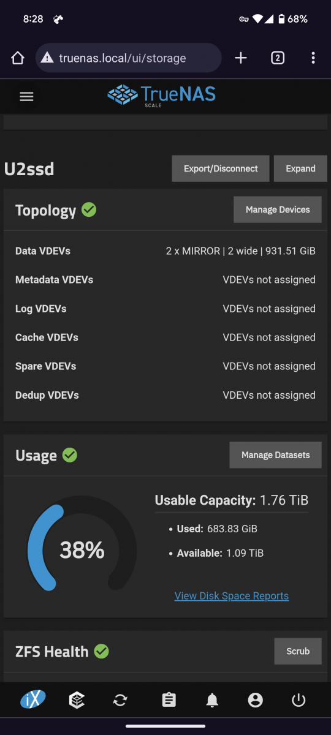Open the TrueCommand status icon
Viewport: 331px width, 735px height.
pyautogui.click(x=77, y=700)
